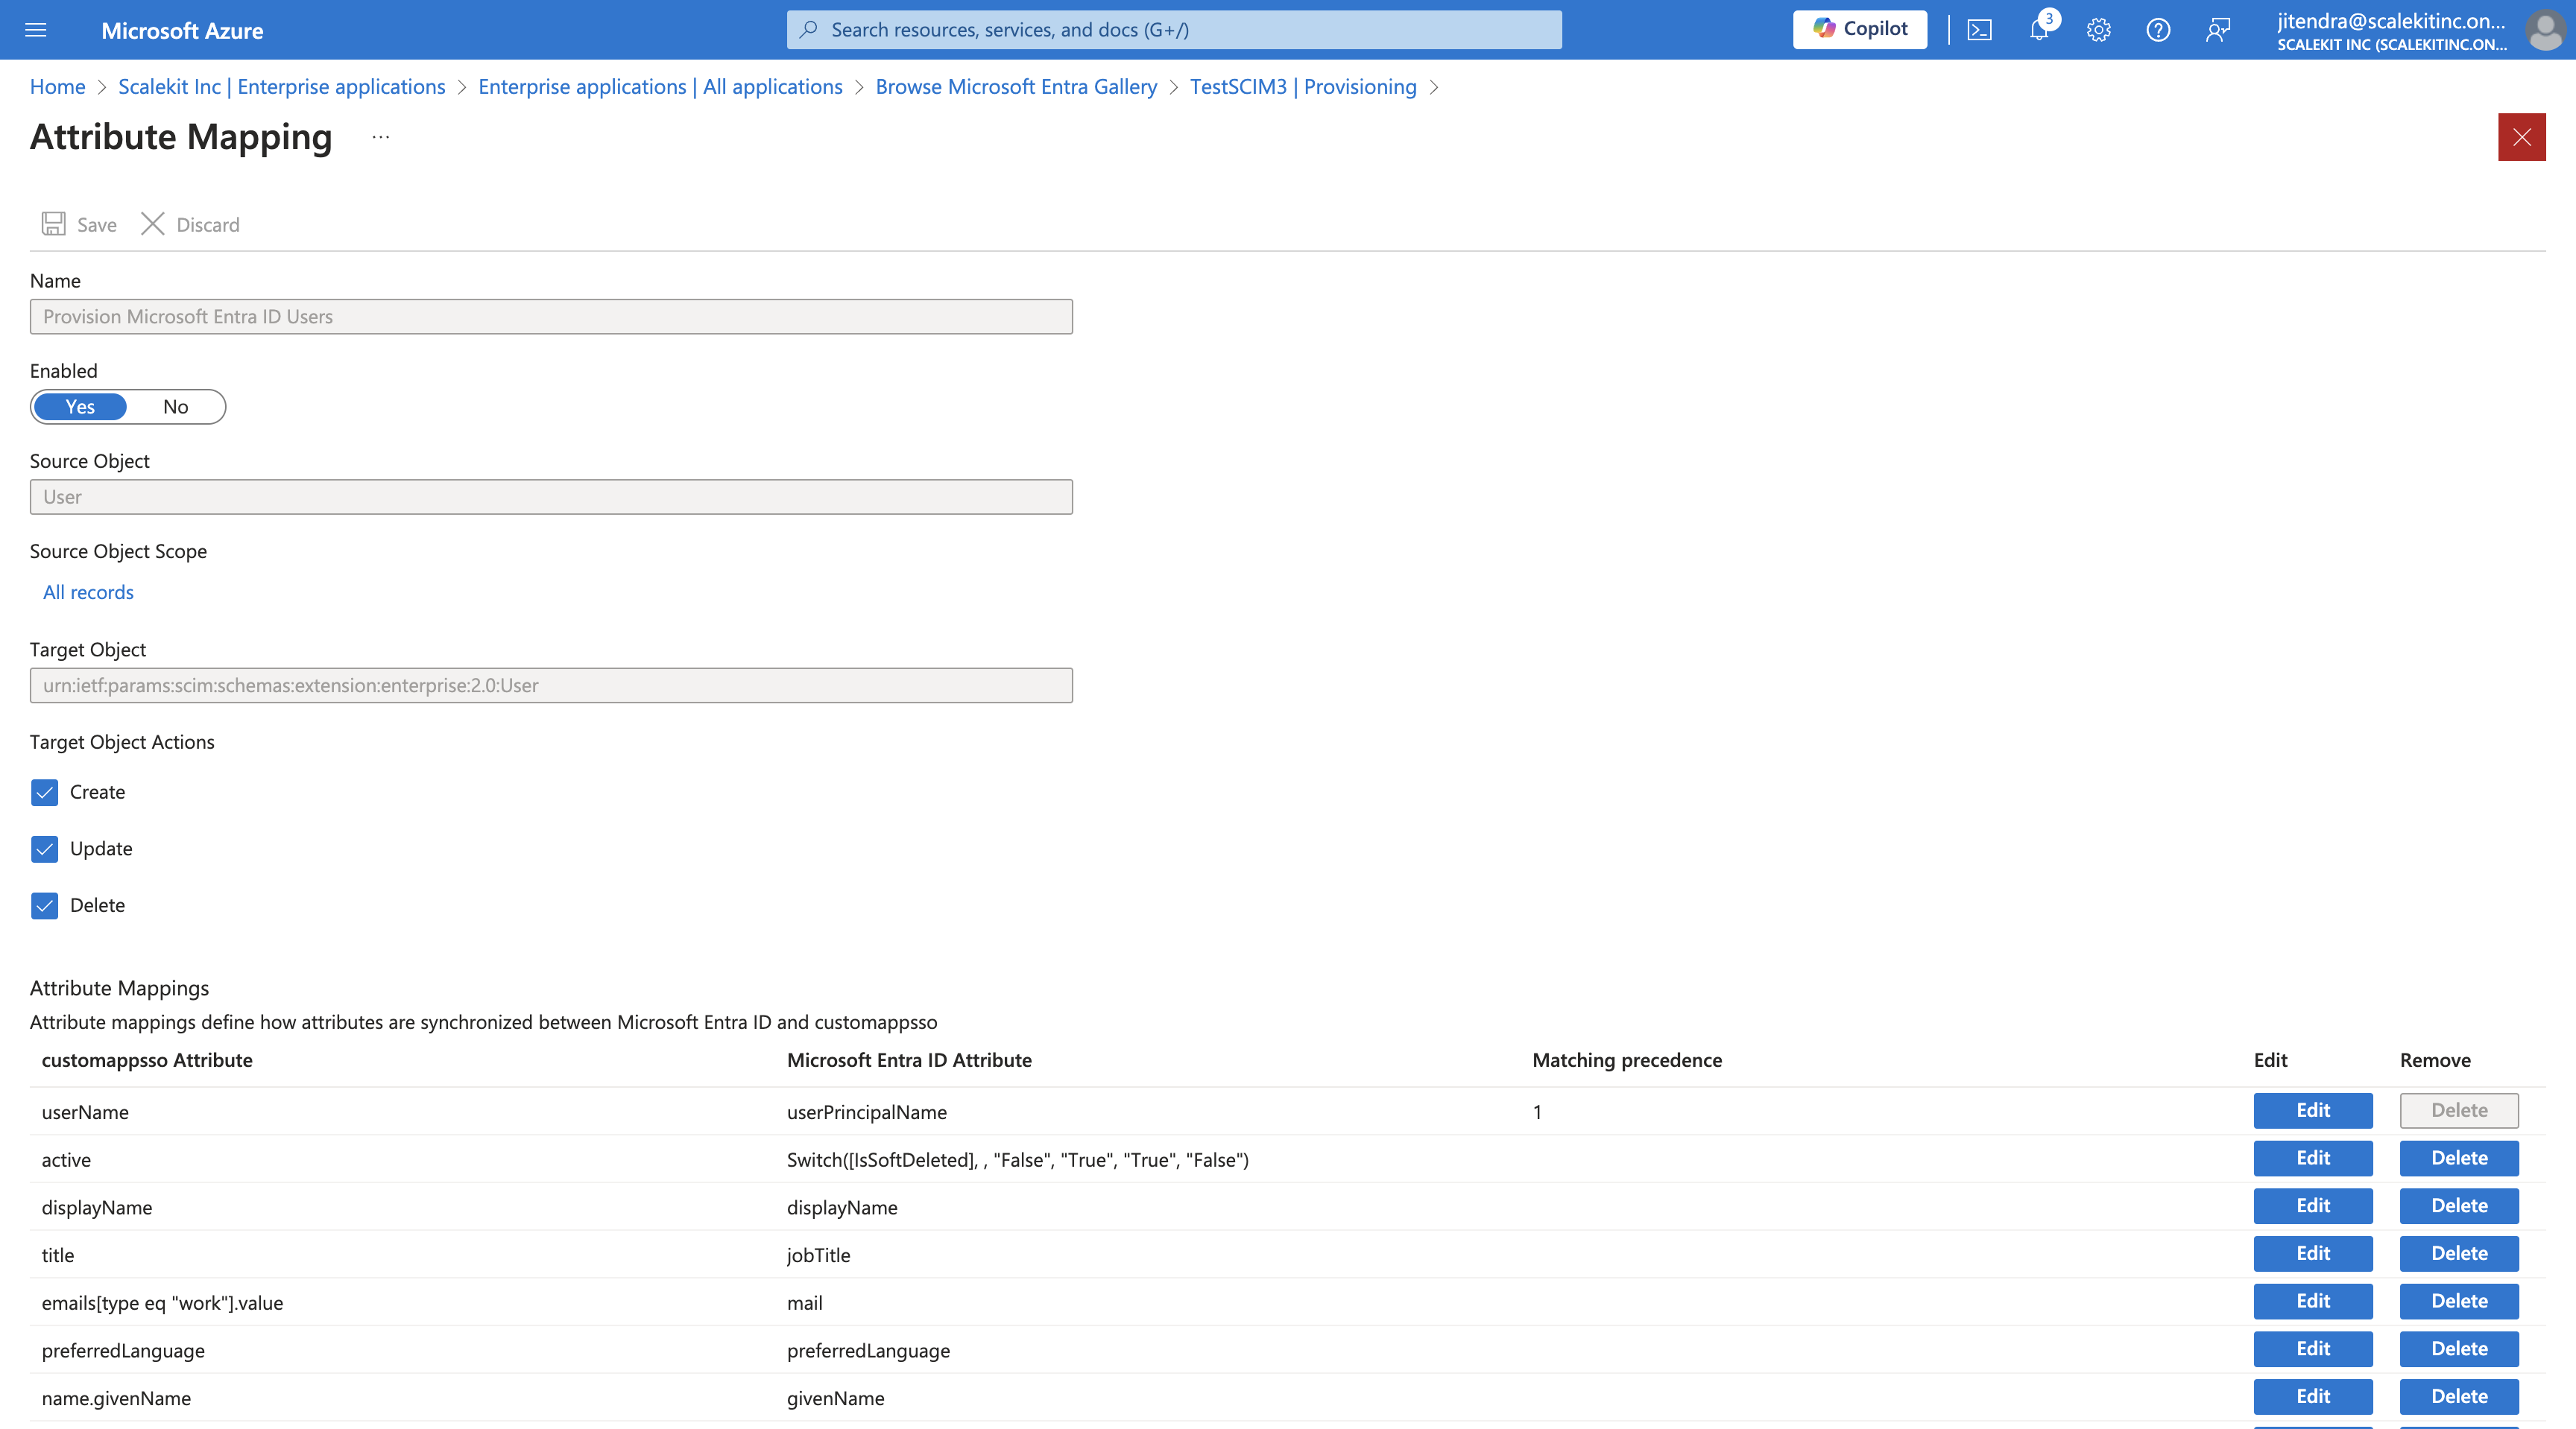Viewport: 2576px width, 1429px height.
Task: Open the Help question mark icon
Action: click(x=2158, y=30)
